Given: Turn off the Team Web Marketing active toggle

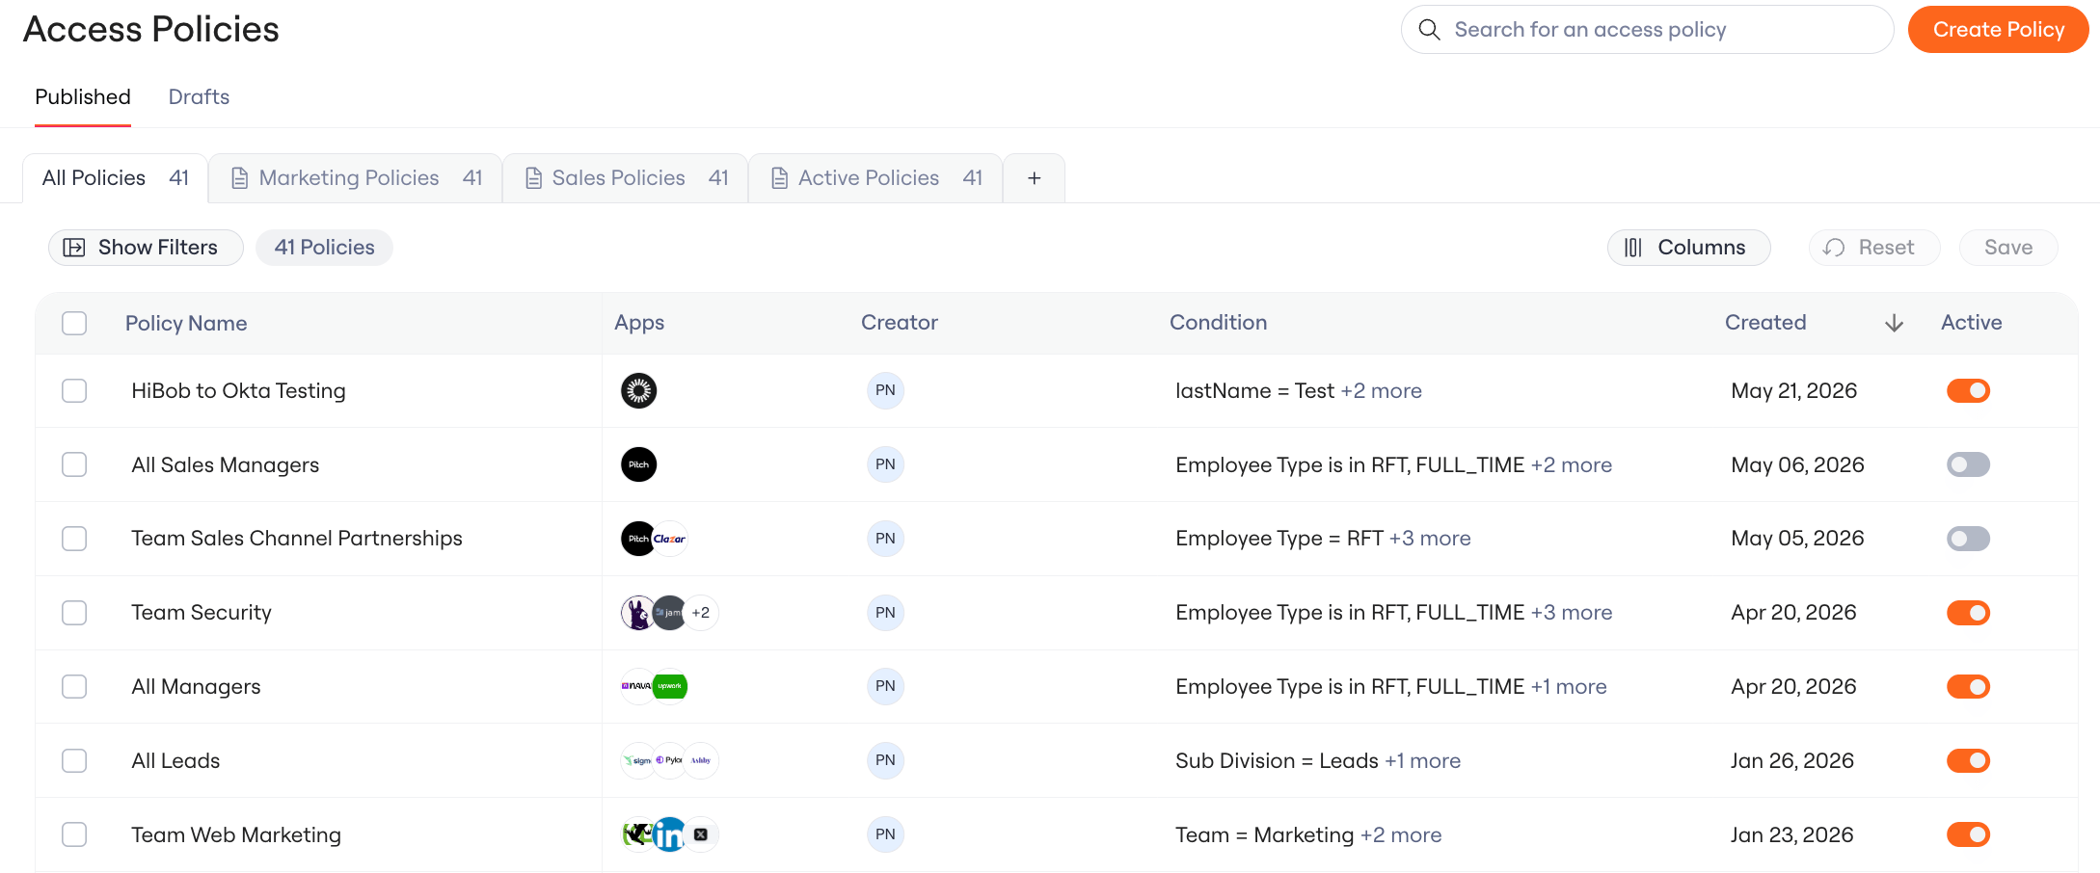Looking at the screenshot, I should tap(1968, 834).
